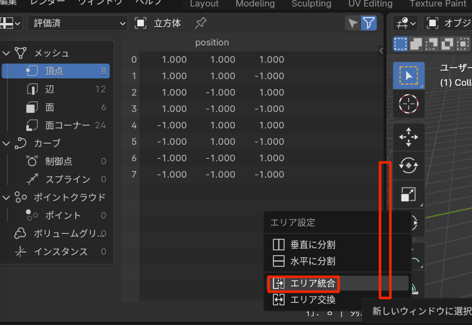Click the pin icon next to 立方体
The height and width of the screenshot is (325, 472).
[201, 23]
